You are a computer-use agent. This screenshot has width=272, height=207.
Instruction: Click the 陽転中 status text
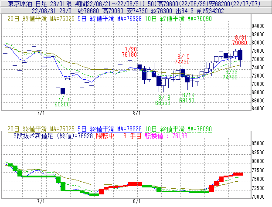[x=105, y=136]
